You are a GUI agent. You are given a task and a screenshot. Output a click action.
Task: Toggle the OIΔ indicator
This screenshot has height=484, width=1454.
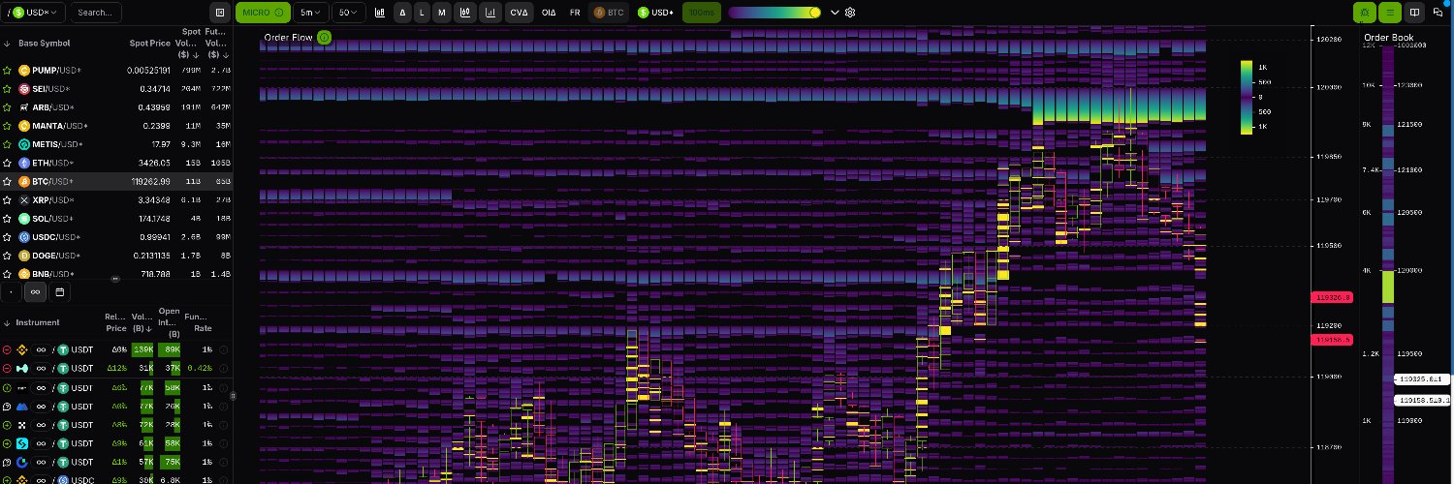pyautogui.click(x=549, y=13)
